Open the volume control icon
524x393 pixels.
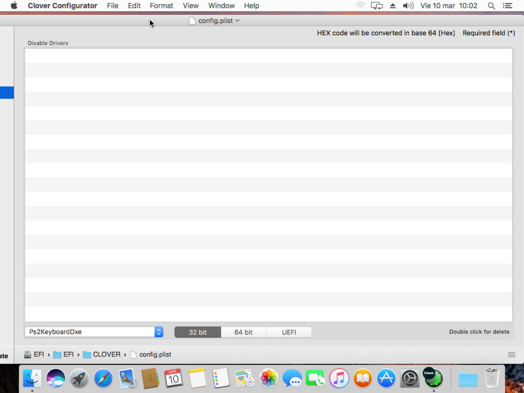408,6
